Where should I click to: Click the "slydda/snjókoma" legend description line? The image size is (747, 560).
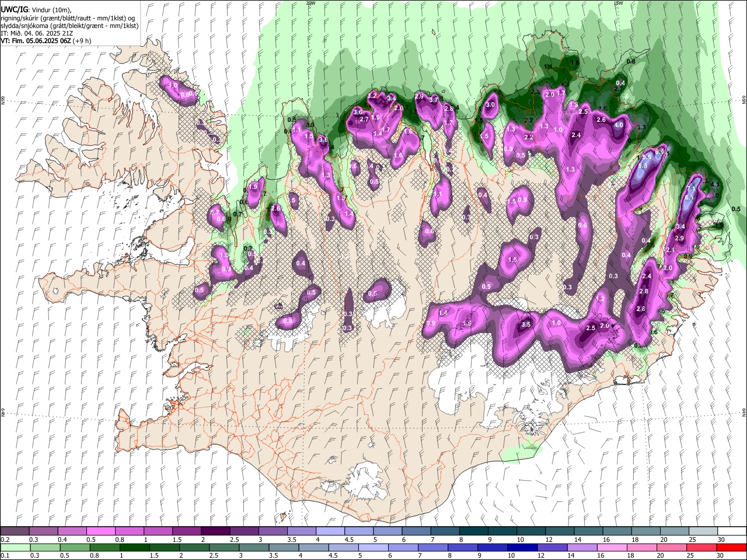coord(69,26)
